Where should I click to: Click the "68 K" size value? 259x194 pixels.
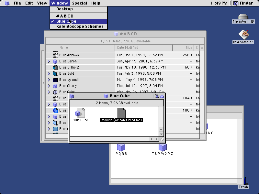[x=189, y=68]
